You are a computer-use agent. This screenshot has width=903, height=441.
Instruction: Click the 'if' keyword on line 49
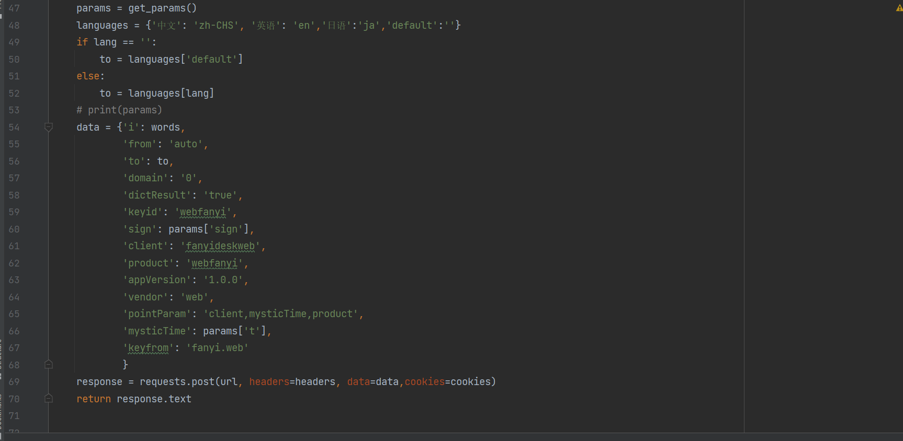click(x=82, y=42)
